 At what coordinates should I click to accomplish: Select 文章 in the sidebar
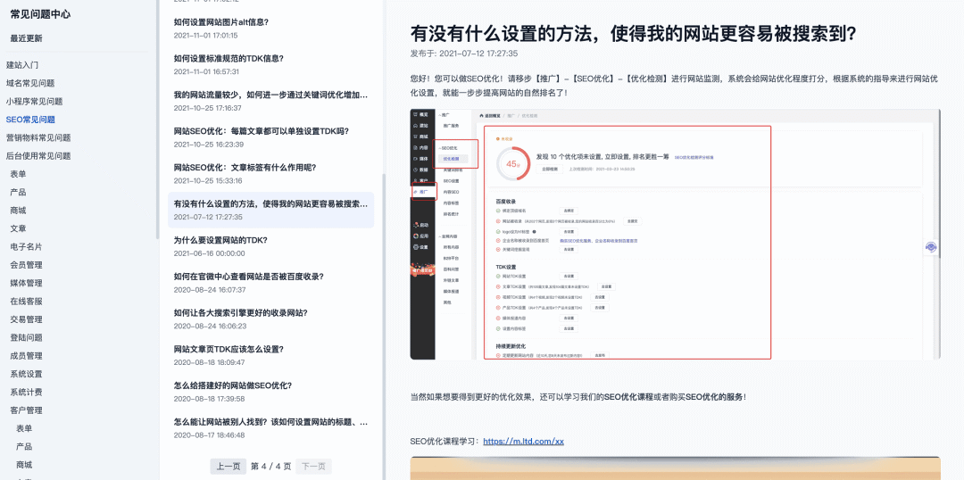click(x=19, y=228)
